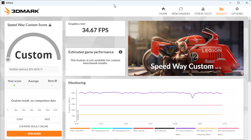
Task: Open the Results bar chart icon
Action: (x=221, y=9)
